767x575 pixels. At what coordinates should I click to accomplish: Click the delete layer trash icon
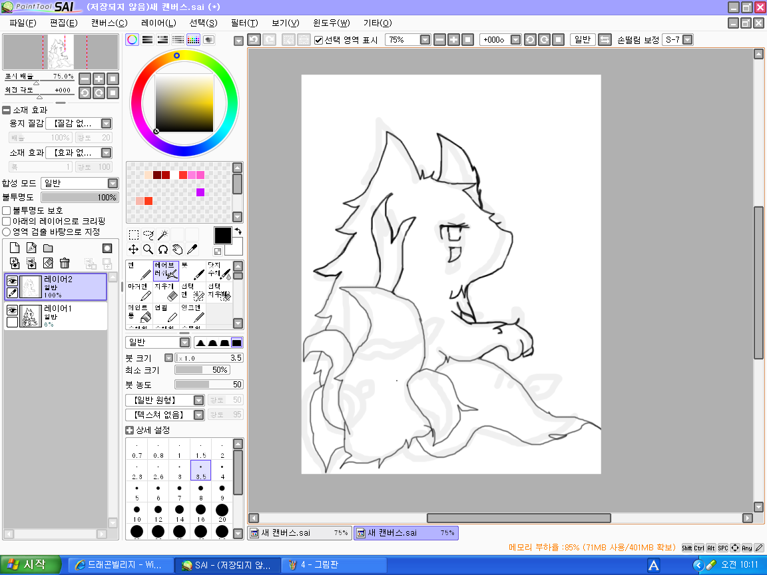65,263
